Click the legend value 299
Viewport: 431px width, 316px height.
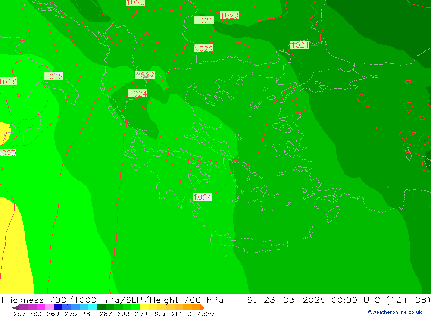point(141,313)
